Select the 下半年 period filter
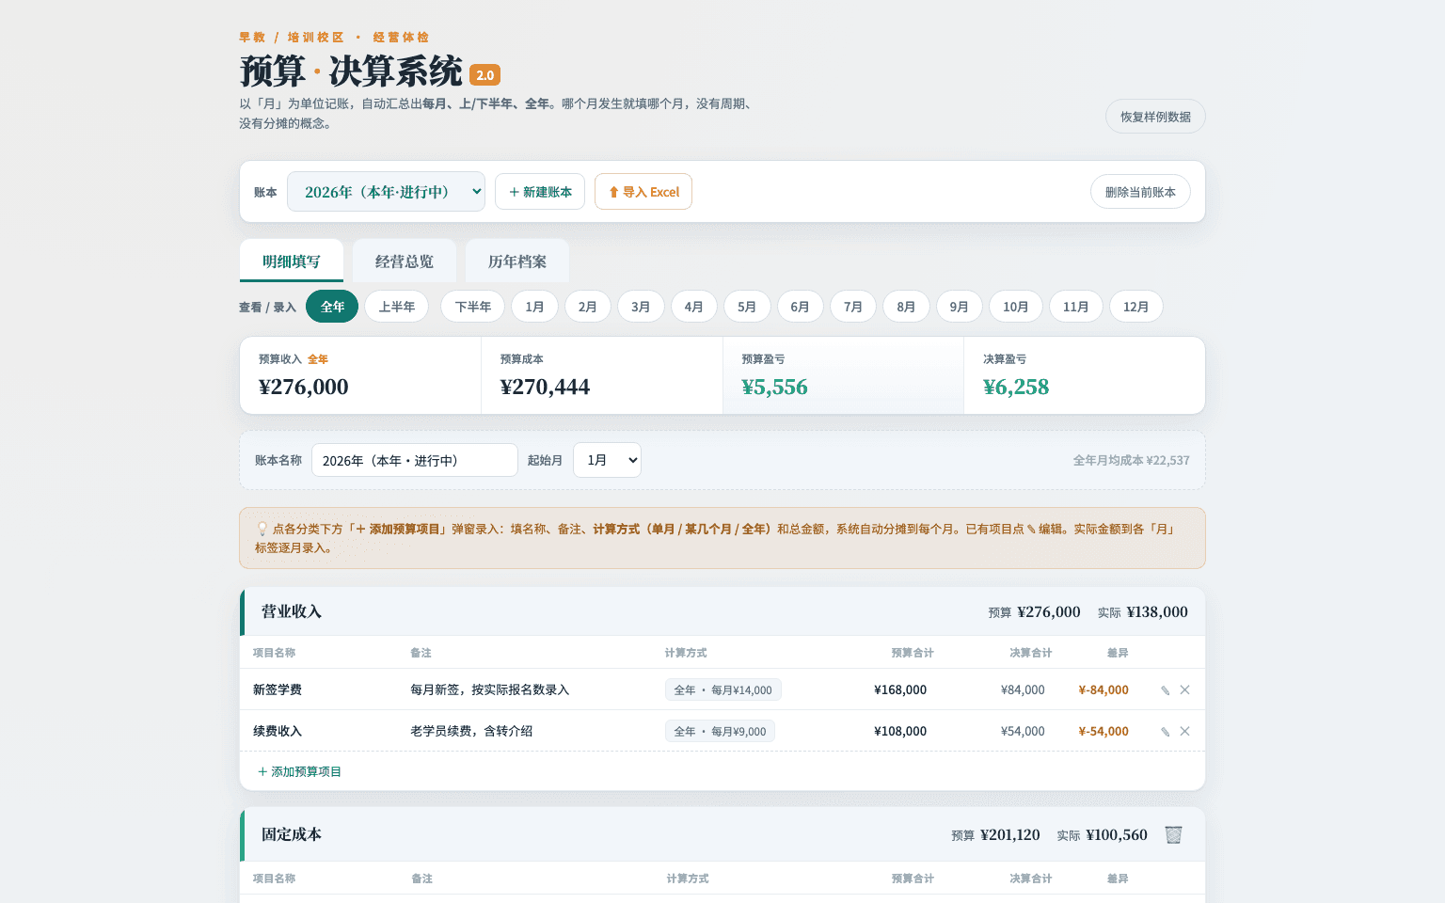This screenshot has width=1445, height=903. pos(473,307)
